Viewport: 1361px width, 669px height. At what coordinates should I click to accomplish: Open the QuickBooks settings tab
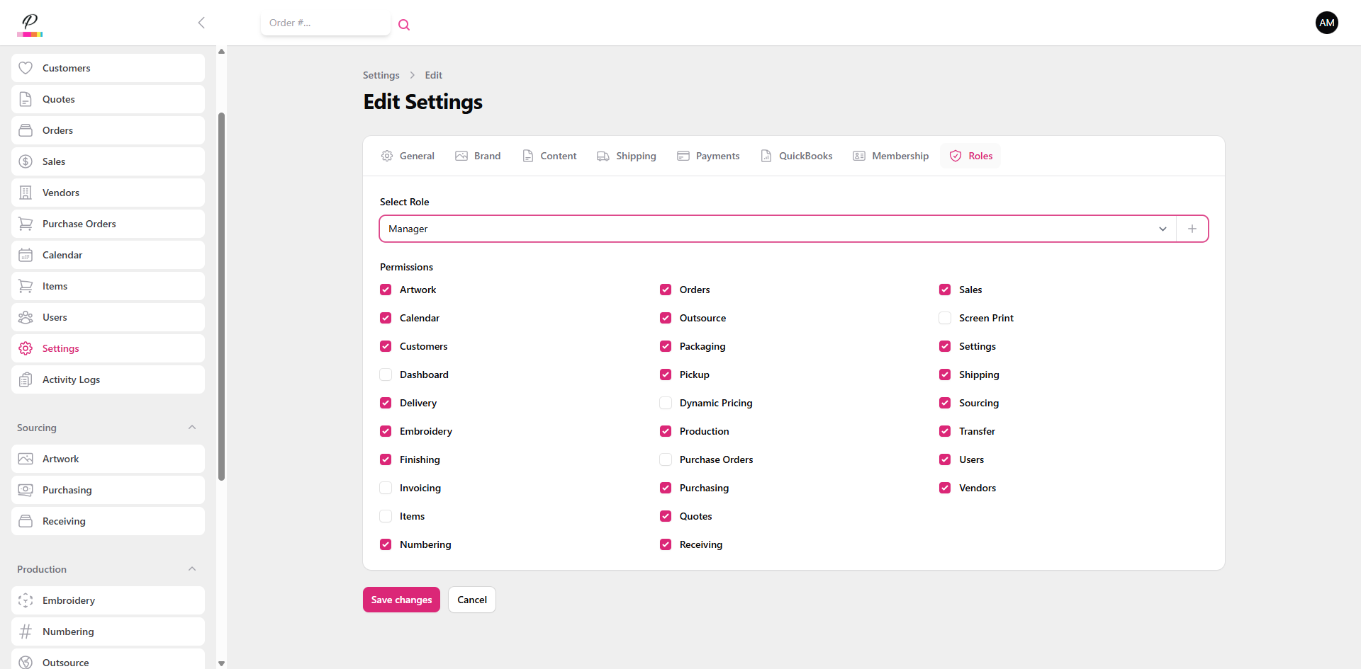[x=797, y=156]
